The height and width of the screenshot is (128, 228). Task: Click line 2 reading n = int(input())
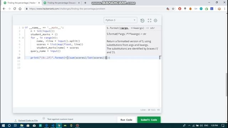tap(42, 31)
